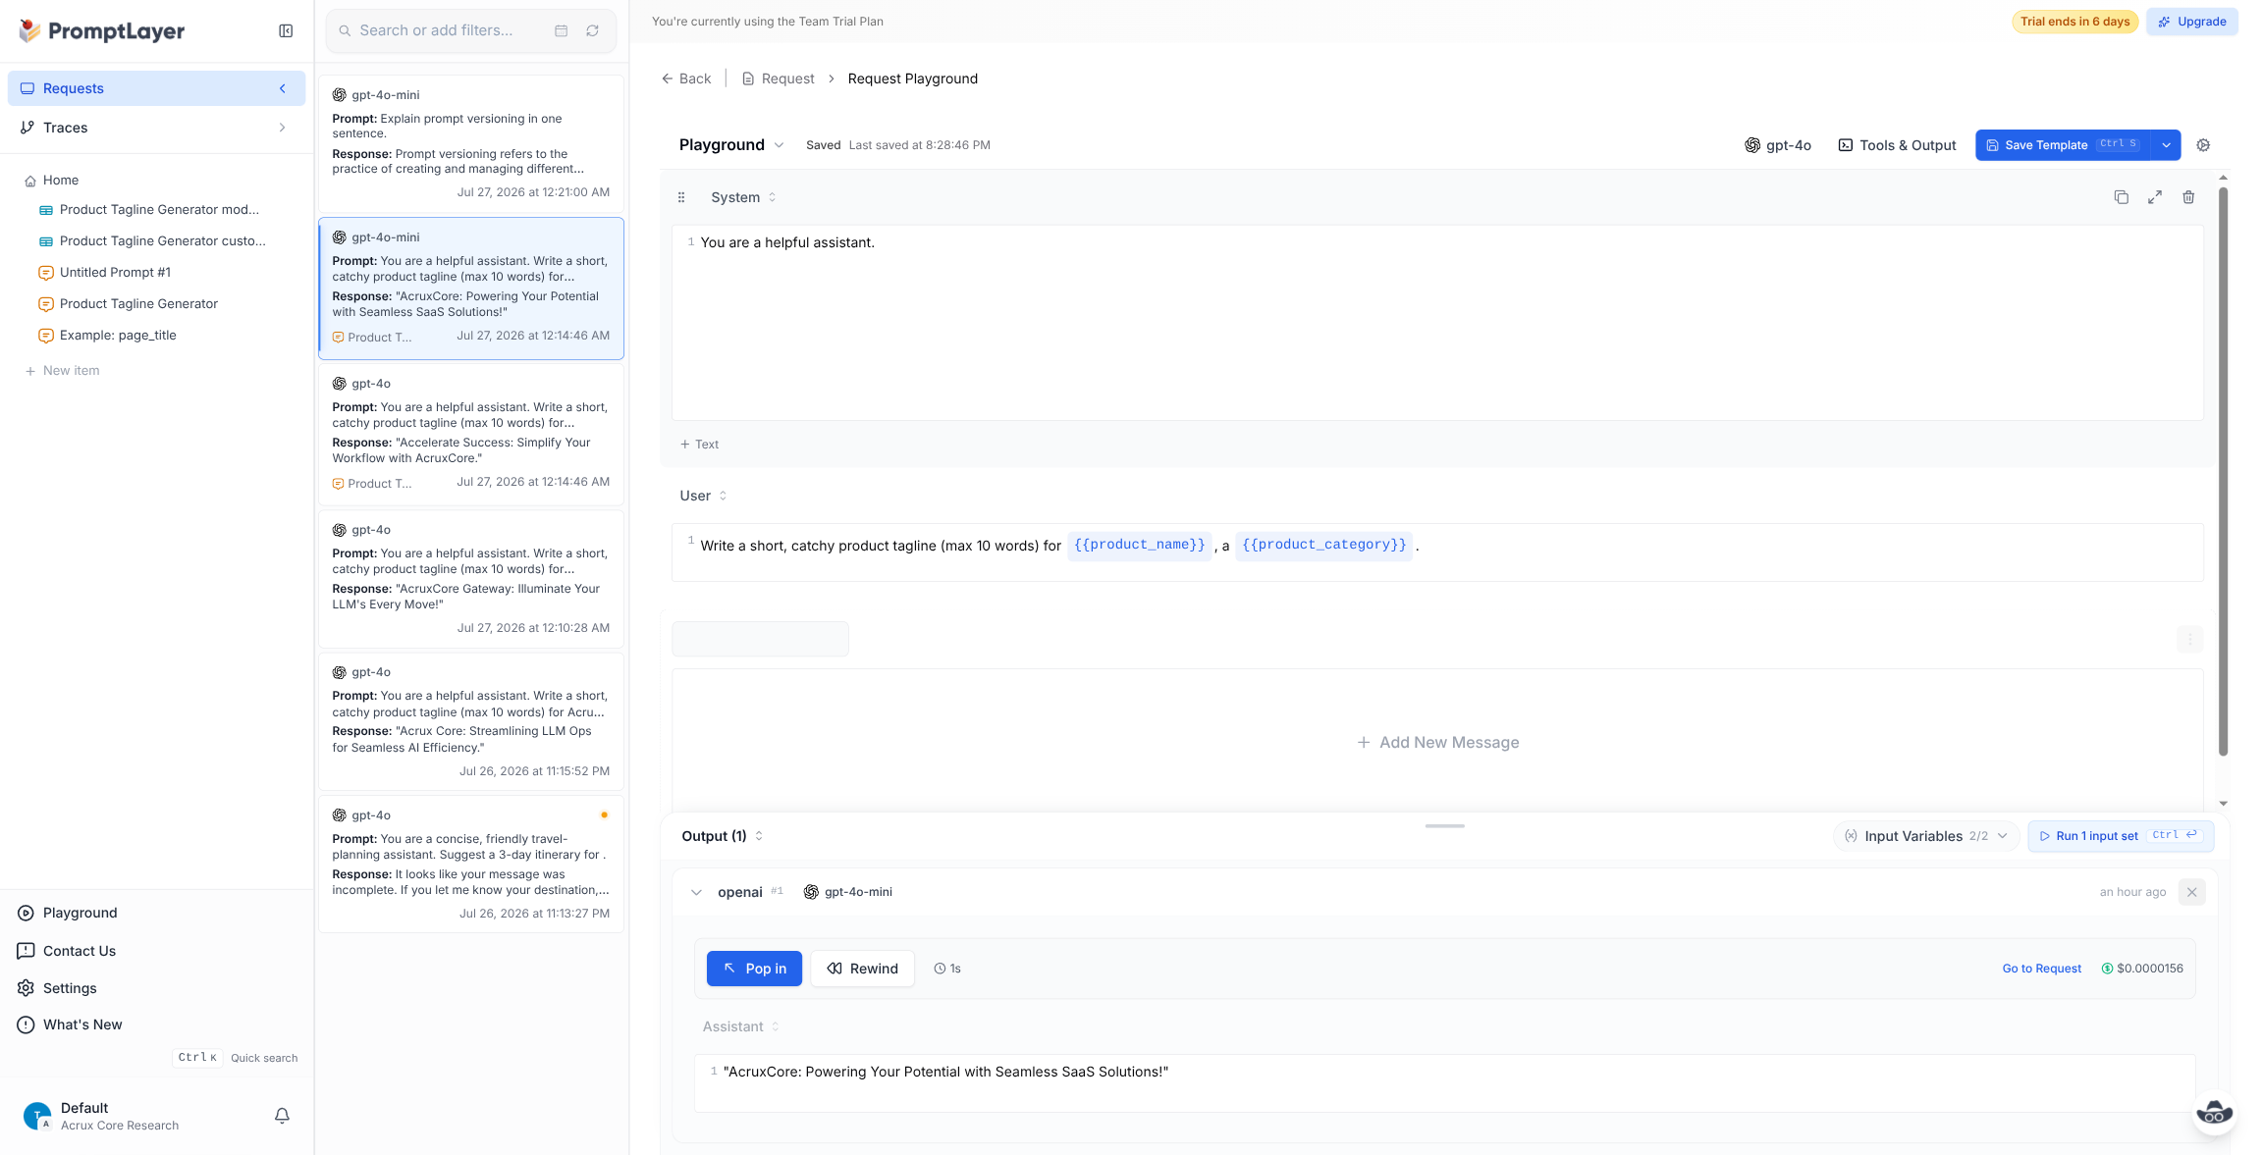Click Save Template button
The height and width of the screenshot is (1155, 2262).
2063,145
